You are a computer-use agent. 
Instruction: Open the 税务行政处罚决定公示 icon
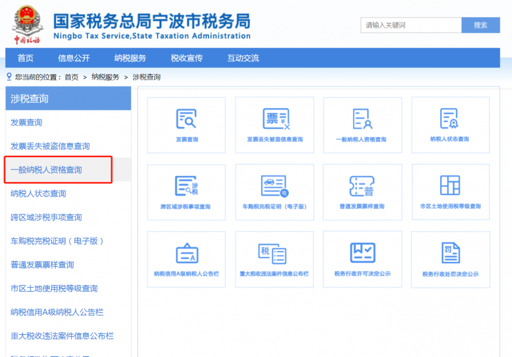point(451,259)
